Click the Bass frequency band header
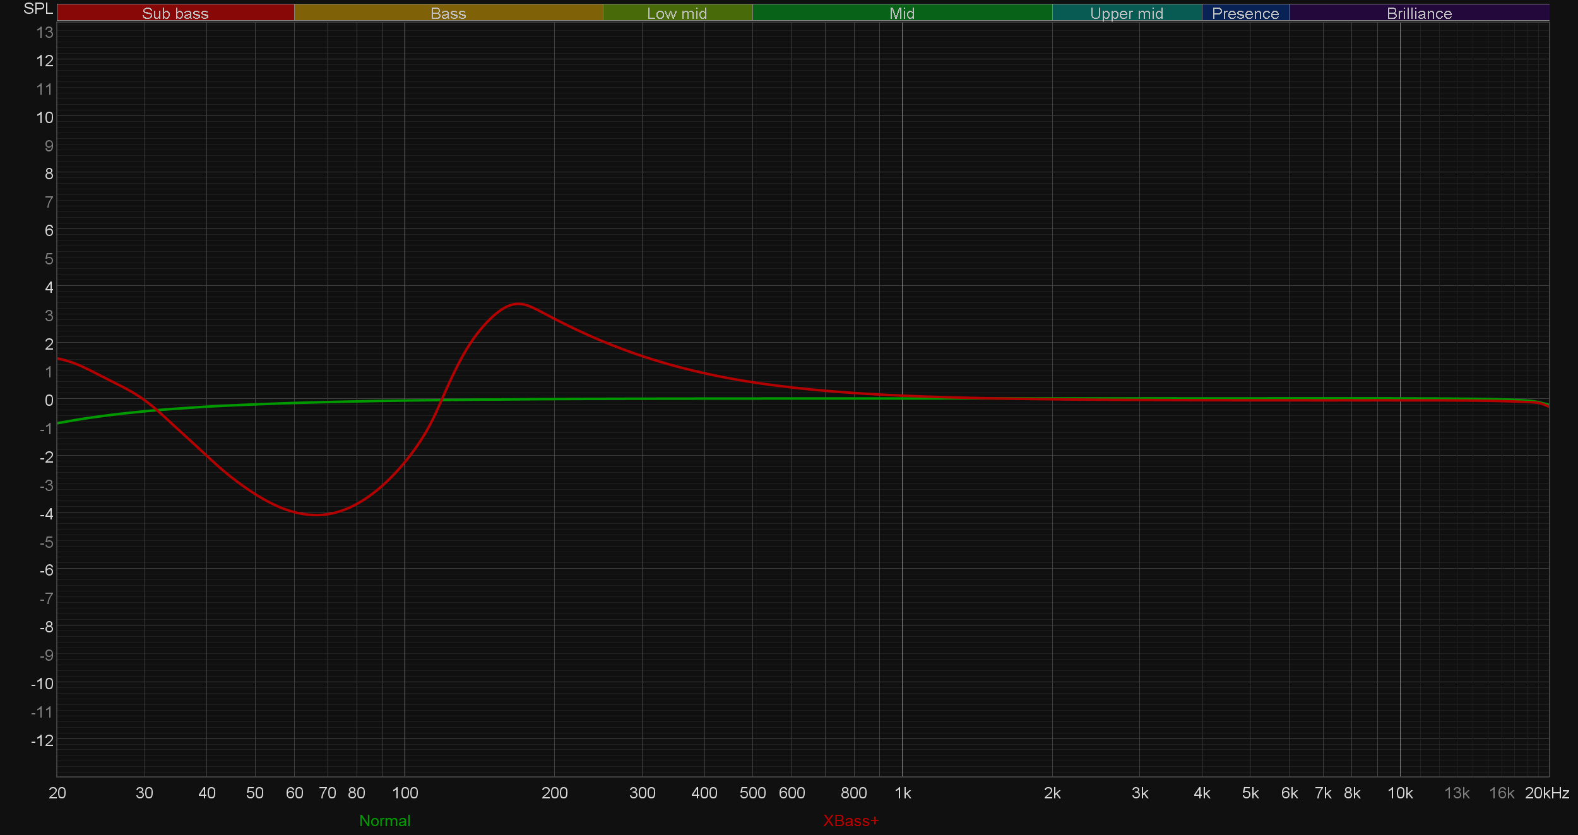The image size is (1578, 835). (448, 13)
